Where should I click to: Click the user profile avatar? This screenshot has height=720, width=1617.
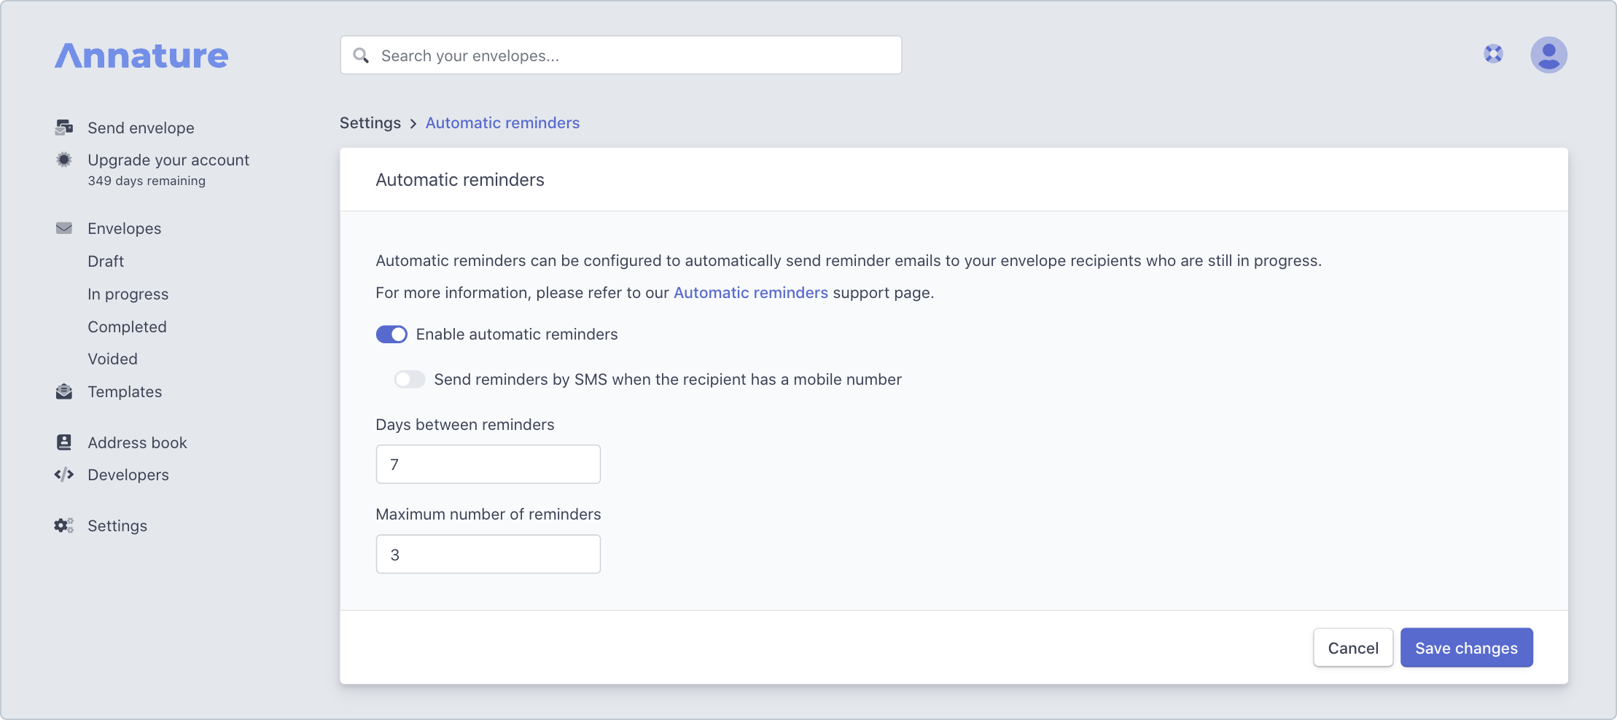[1550, 54]
